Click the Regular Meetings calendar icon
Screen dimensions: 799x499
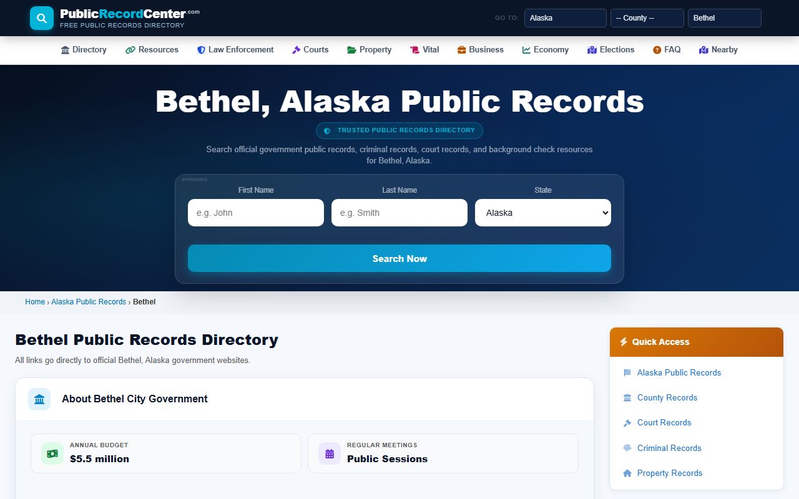coord(330,453)
